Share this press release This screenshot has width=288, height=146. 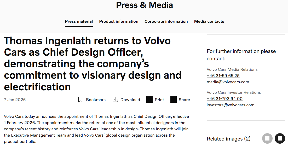click(x=180, y=100)
